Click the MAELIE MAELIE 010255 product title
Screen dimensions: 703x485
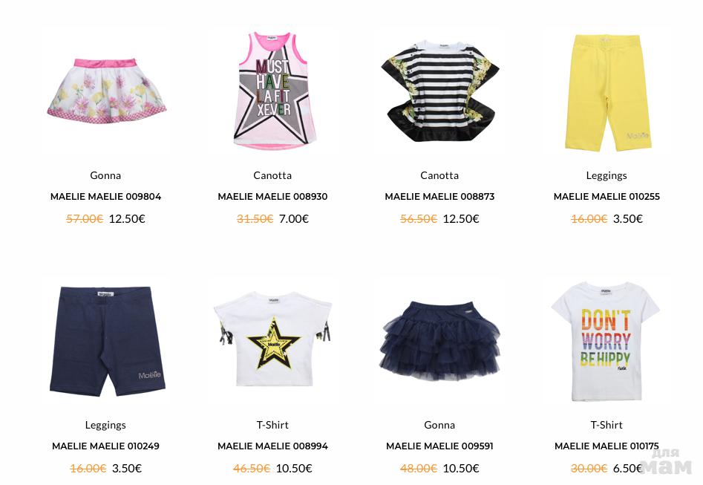point(606,197)
